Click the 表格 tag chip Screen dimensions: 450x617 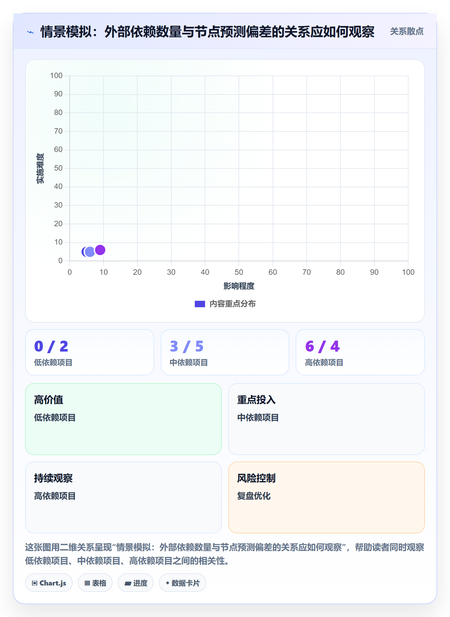pyautogui.click(x=95, y=583)
